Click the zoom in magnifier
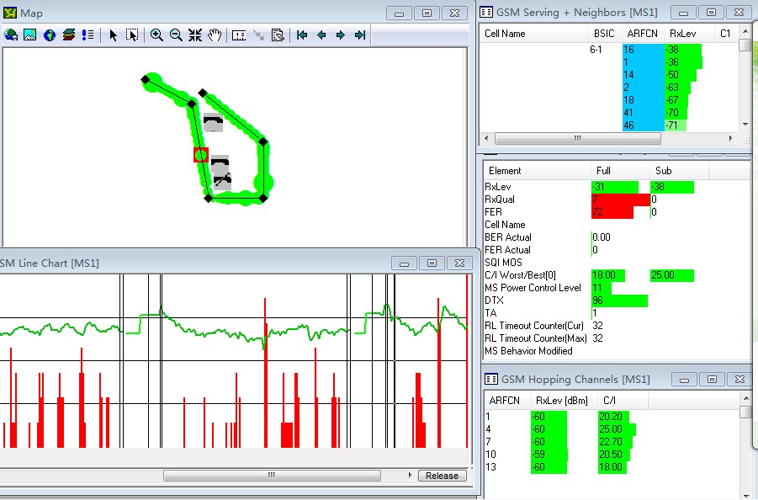The height and width of the screenshot is (500, 758). tap(156, 35)
